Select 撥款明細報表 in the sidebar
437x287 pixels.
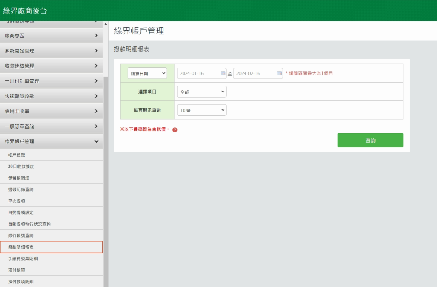tap(51, 247)
